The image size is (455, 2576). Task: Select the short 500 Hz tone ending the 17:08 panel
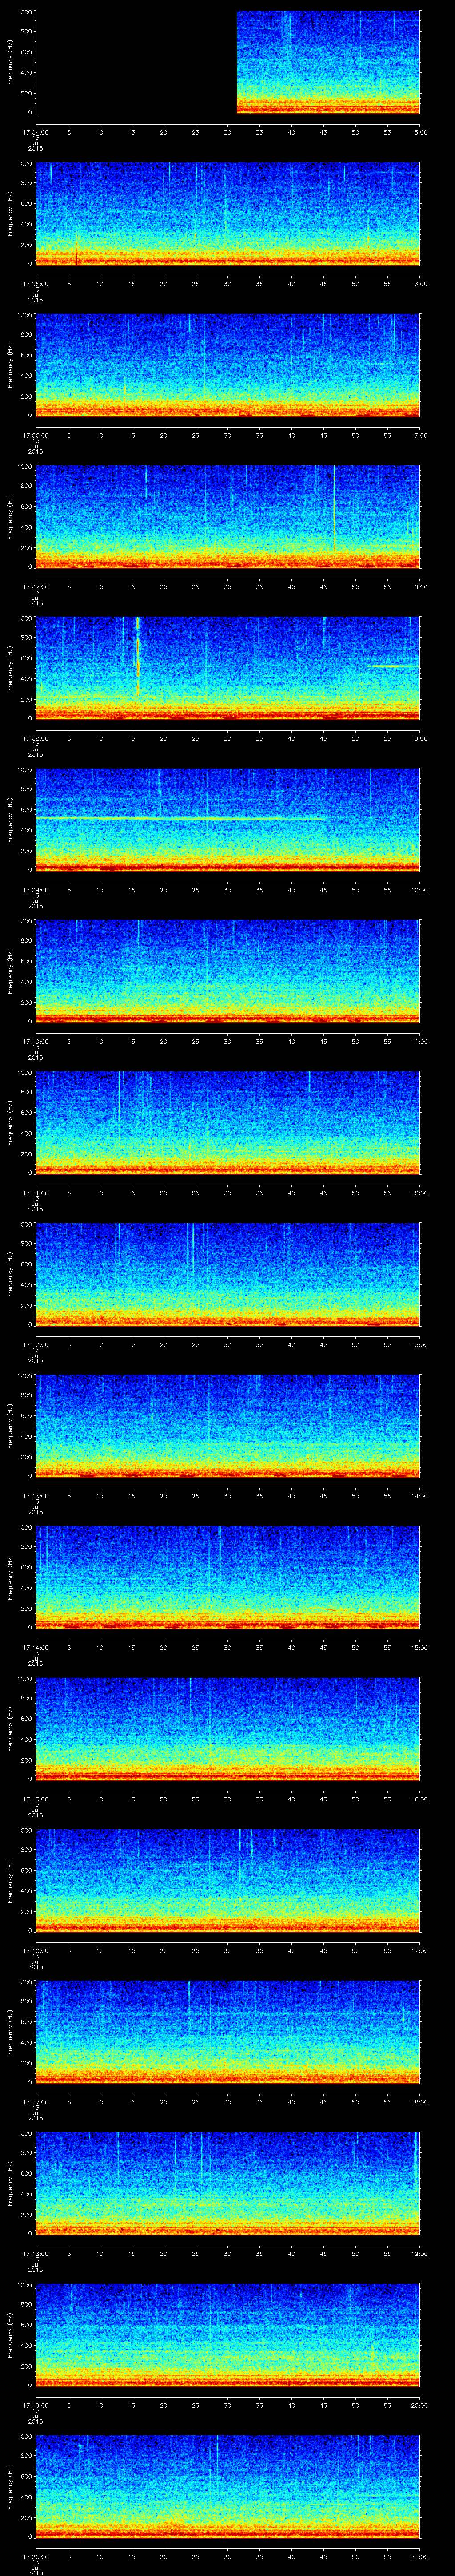click(393, 666)
